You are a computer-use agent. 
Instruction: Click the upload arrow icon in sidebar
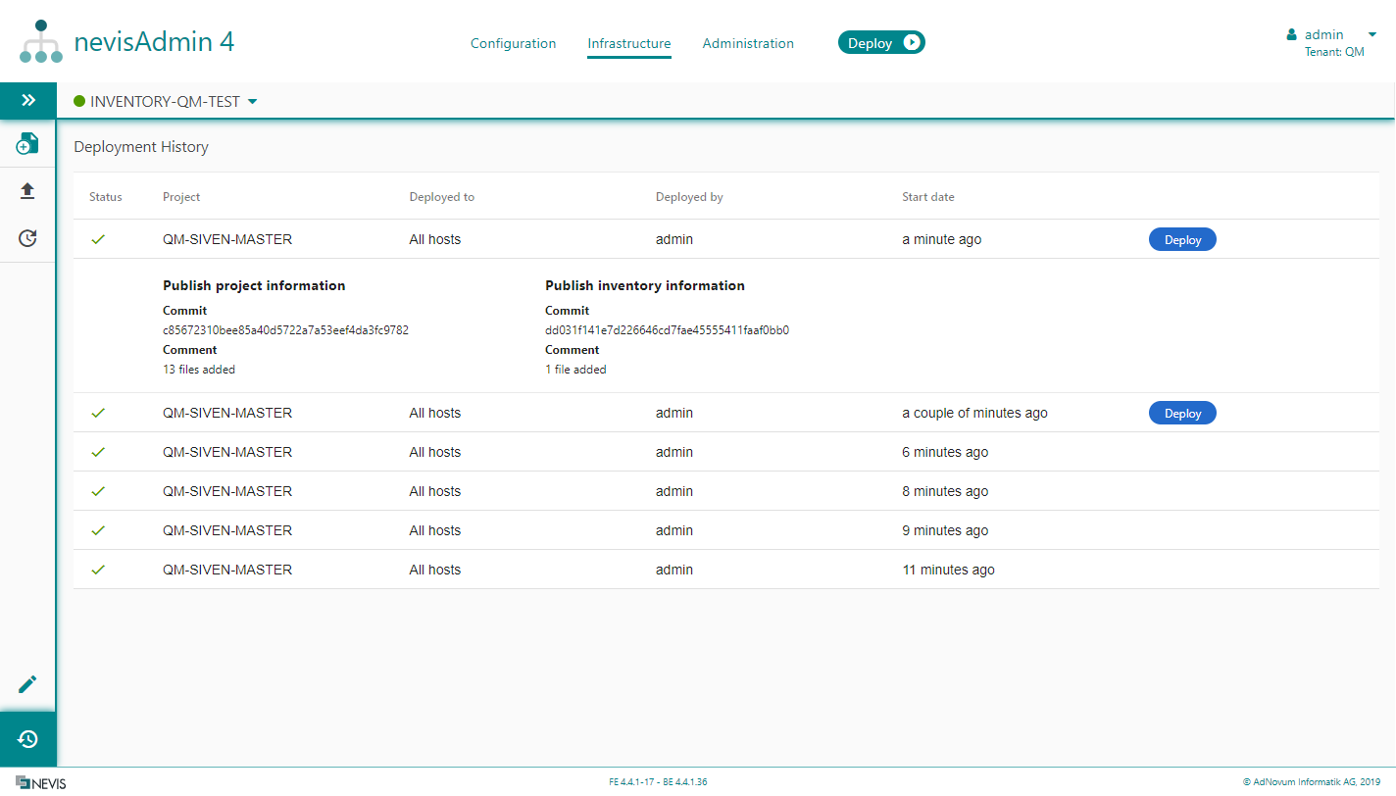pyautogui.click(x=27, y=191)
